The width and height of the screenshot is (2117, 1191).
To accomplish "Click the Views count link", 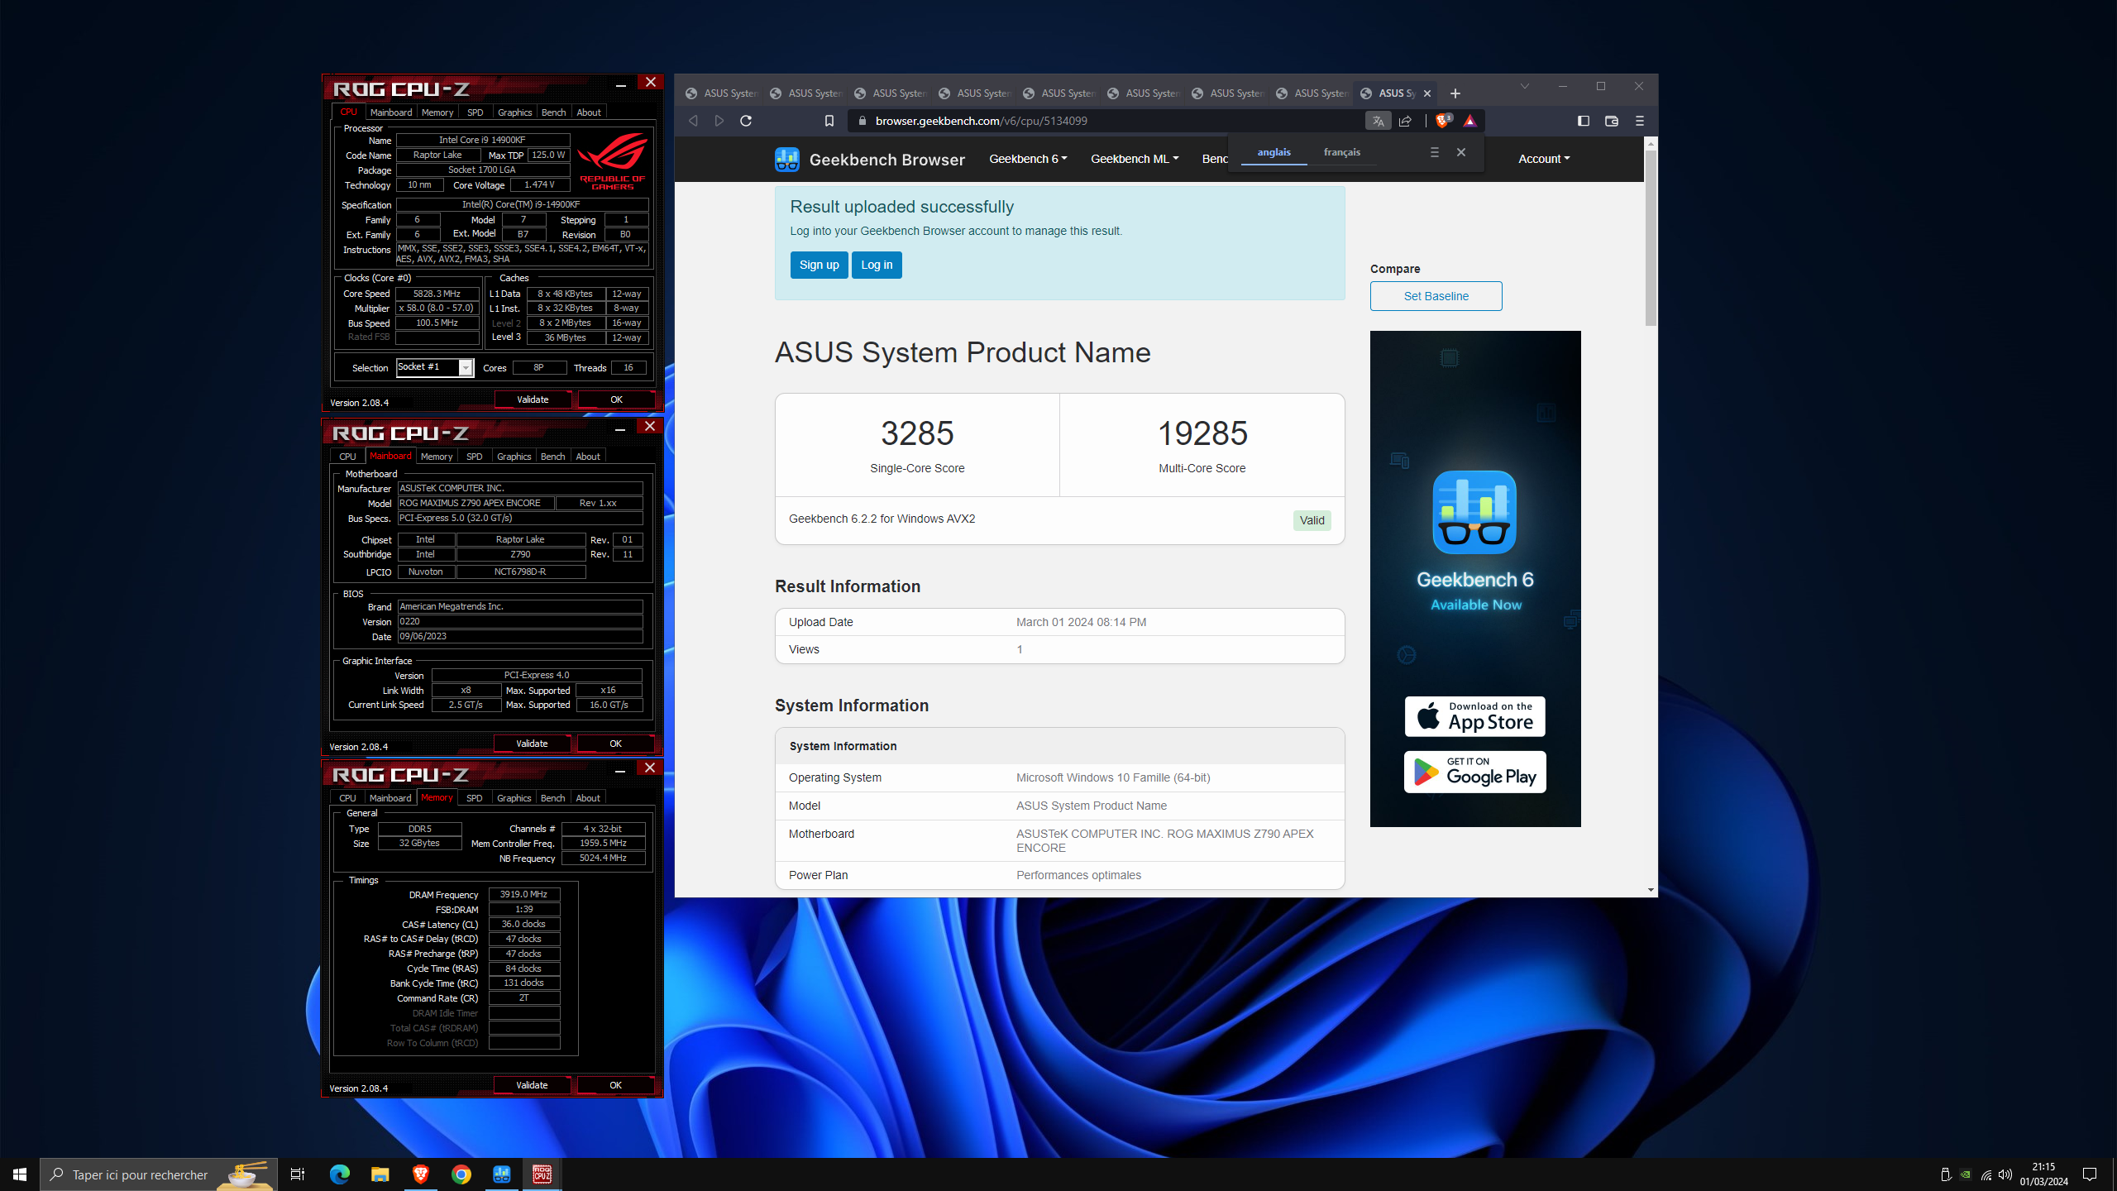I will pyautogui.click(x=1020, y=649).
